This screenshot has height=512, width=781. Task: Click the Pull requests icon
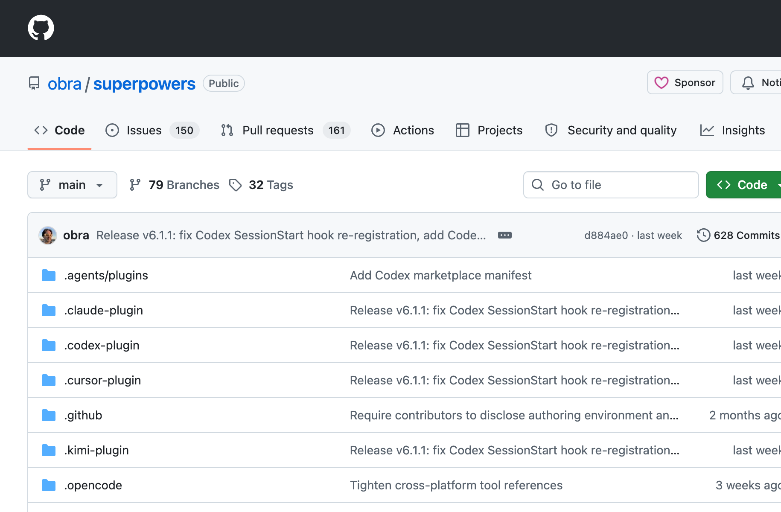[227, 130]
